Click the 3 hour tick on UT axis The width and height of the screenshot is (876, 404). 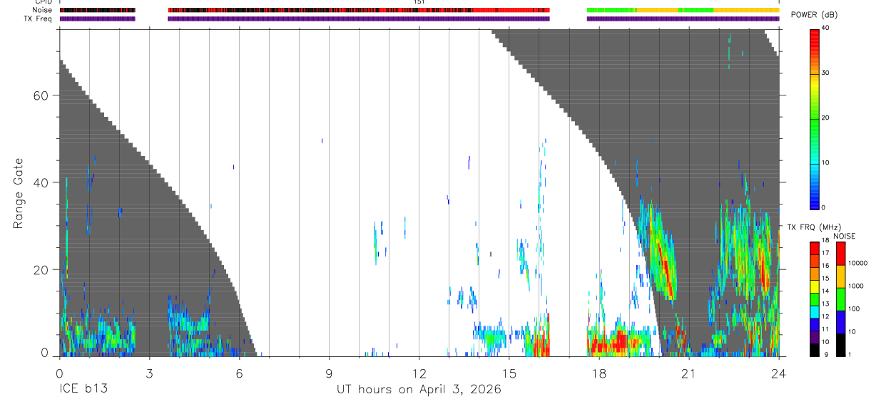tap(149, 372)
